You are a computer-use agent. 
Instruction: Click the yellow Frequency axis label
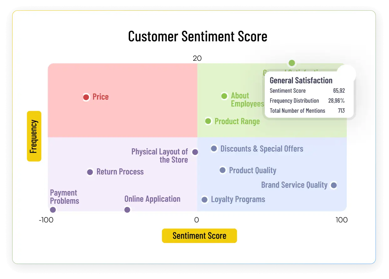(x=34, y=136)
